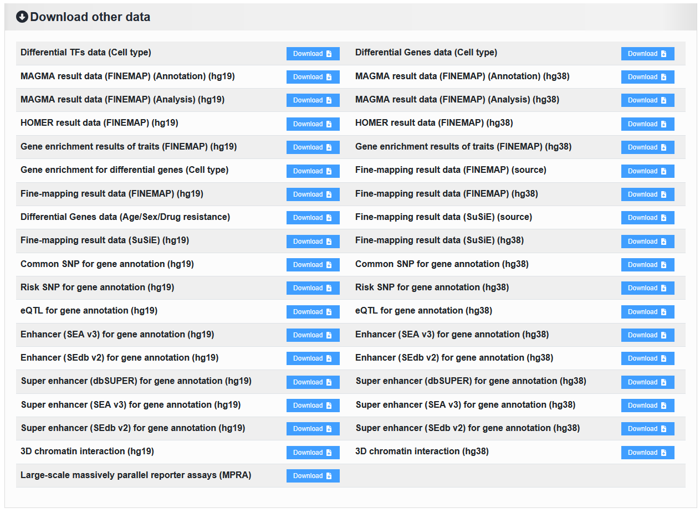Download Fine-mapping FINEMAP hg38 data
700x513 pixels.
(x=648, y=194)
